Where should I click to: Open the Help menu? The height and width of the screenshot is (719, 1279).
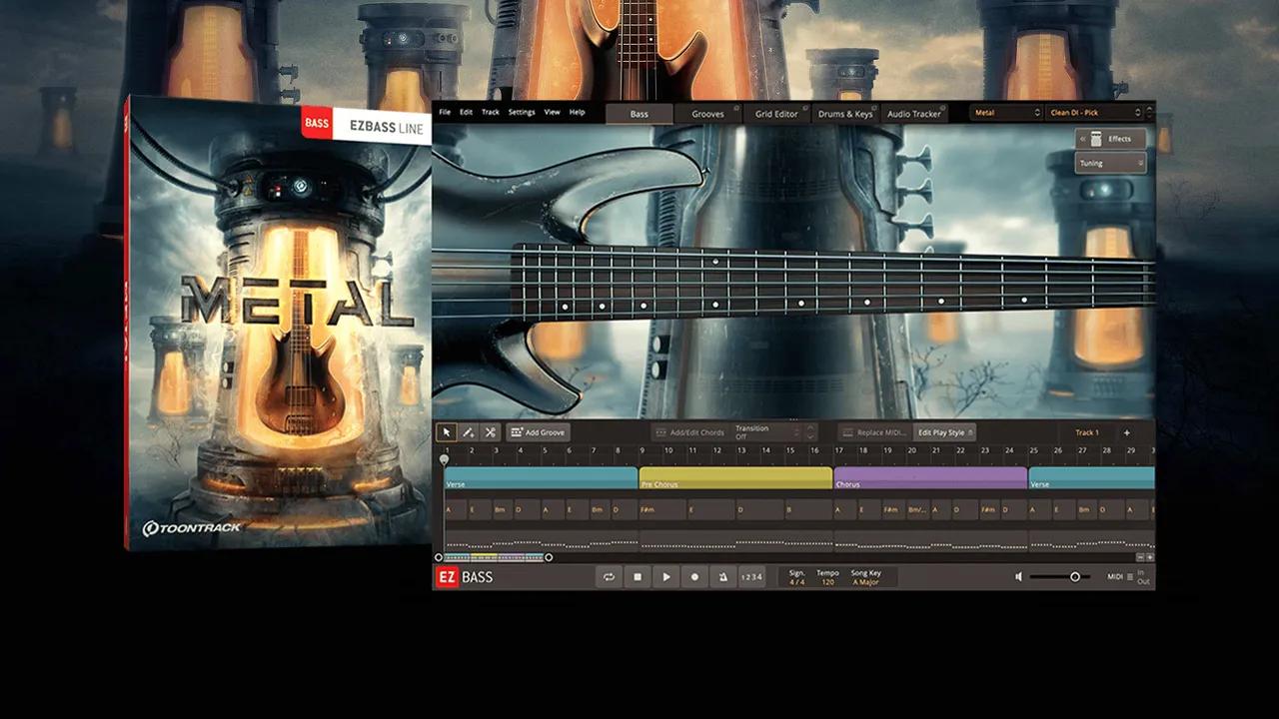[x=577, y=112]
